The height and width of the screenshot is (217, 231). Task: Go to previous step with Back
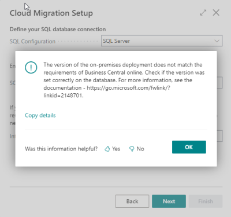(132, 201)
